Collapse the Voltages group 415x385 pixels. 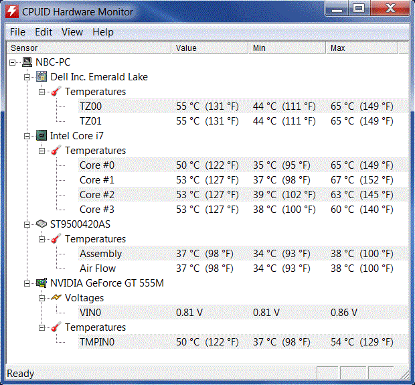[41, 299]
